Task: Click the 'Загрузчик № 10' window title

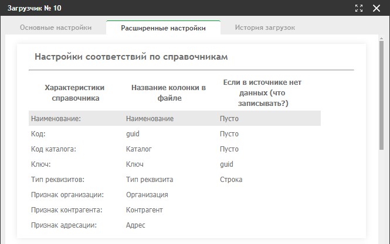Action: 35,8
